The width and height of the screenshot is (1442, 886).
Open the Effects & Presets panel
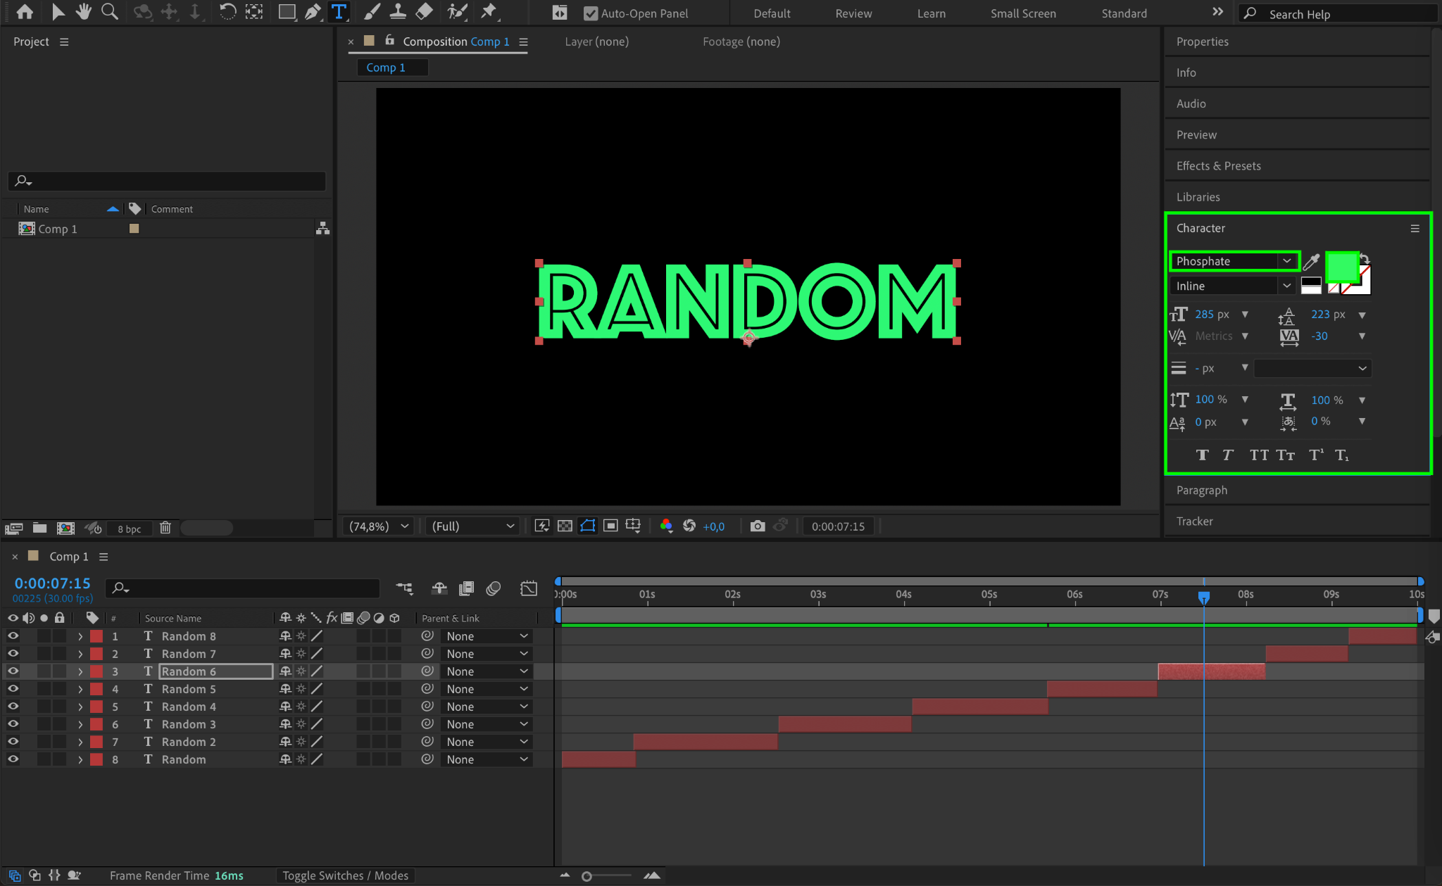point(1218,166)
